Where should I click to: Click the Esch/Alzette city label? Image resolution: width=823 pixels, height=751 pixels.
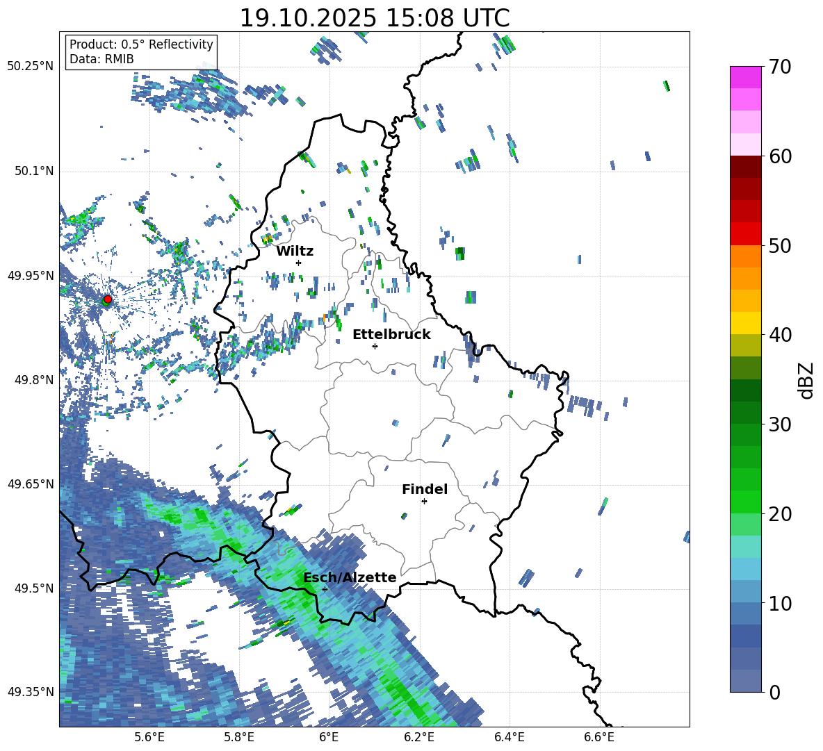tap(350, 577)
